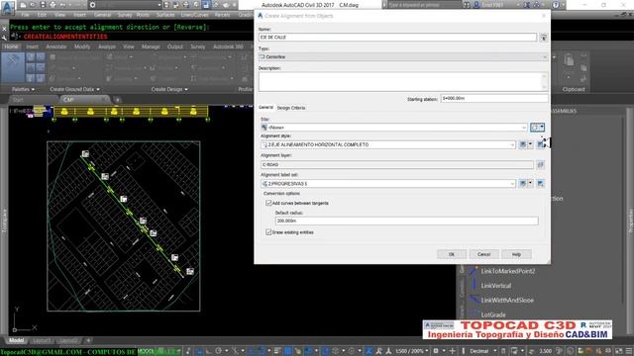
Task: Click the command line customize wrench icon
Action: [x=4, y=38]
